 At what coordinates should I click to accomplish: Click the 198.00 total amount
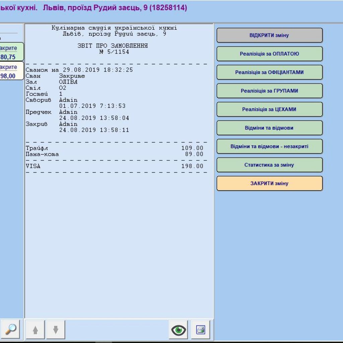192,166
